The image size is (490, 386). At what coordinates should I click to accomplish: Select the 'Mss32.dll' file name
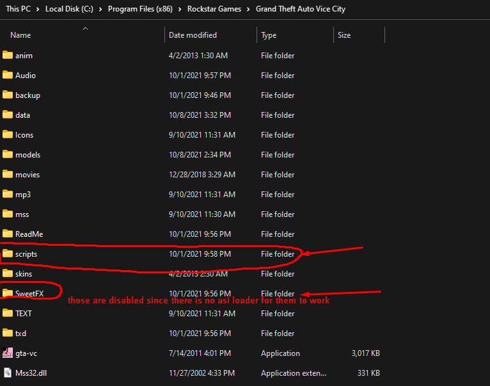pos(31,373)
